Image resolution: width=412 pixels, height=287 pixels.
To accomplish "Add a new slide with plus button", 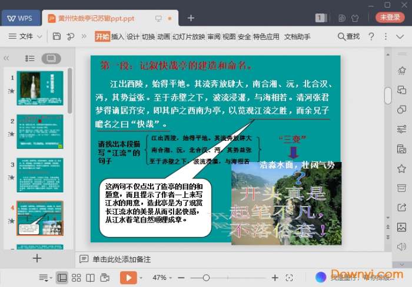I will pos(37,258).
